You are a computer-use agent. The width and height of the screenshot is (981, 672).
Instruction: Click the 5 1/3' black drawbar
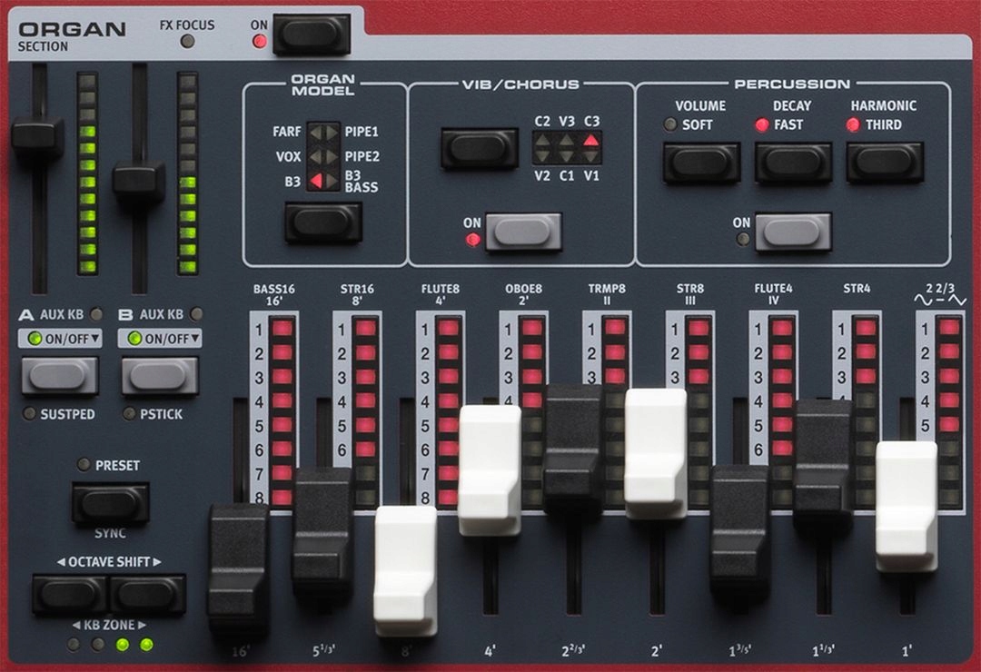322,532
